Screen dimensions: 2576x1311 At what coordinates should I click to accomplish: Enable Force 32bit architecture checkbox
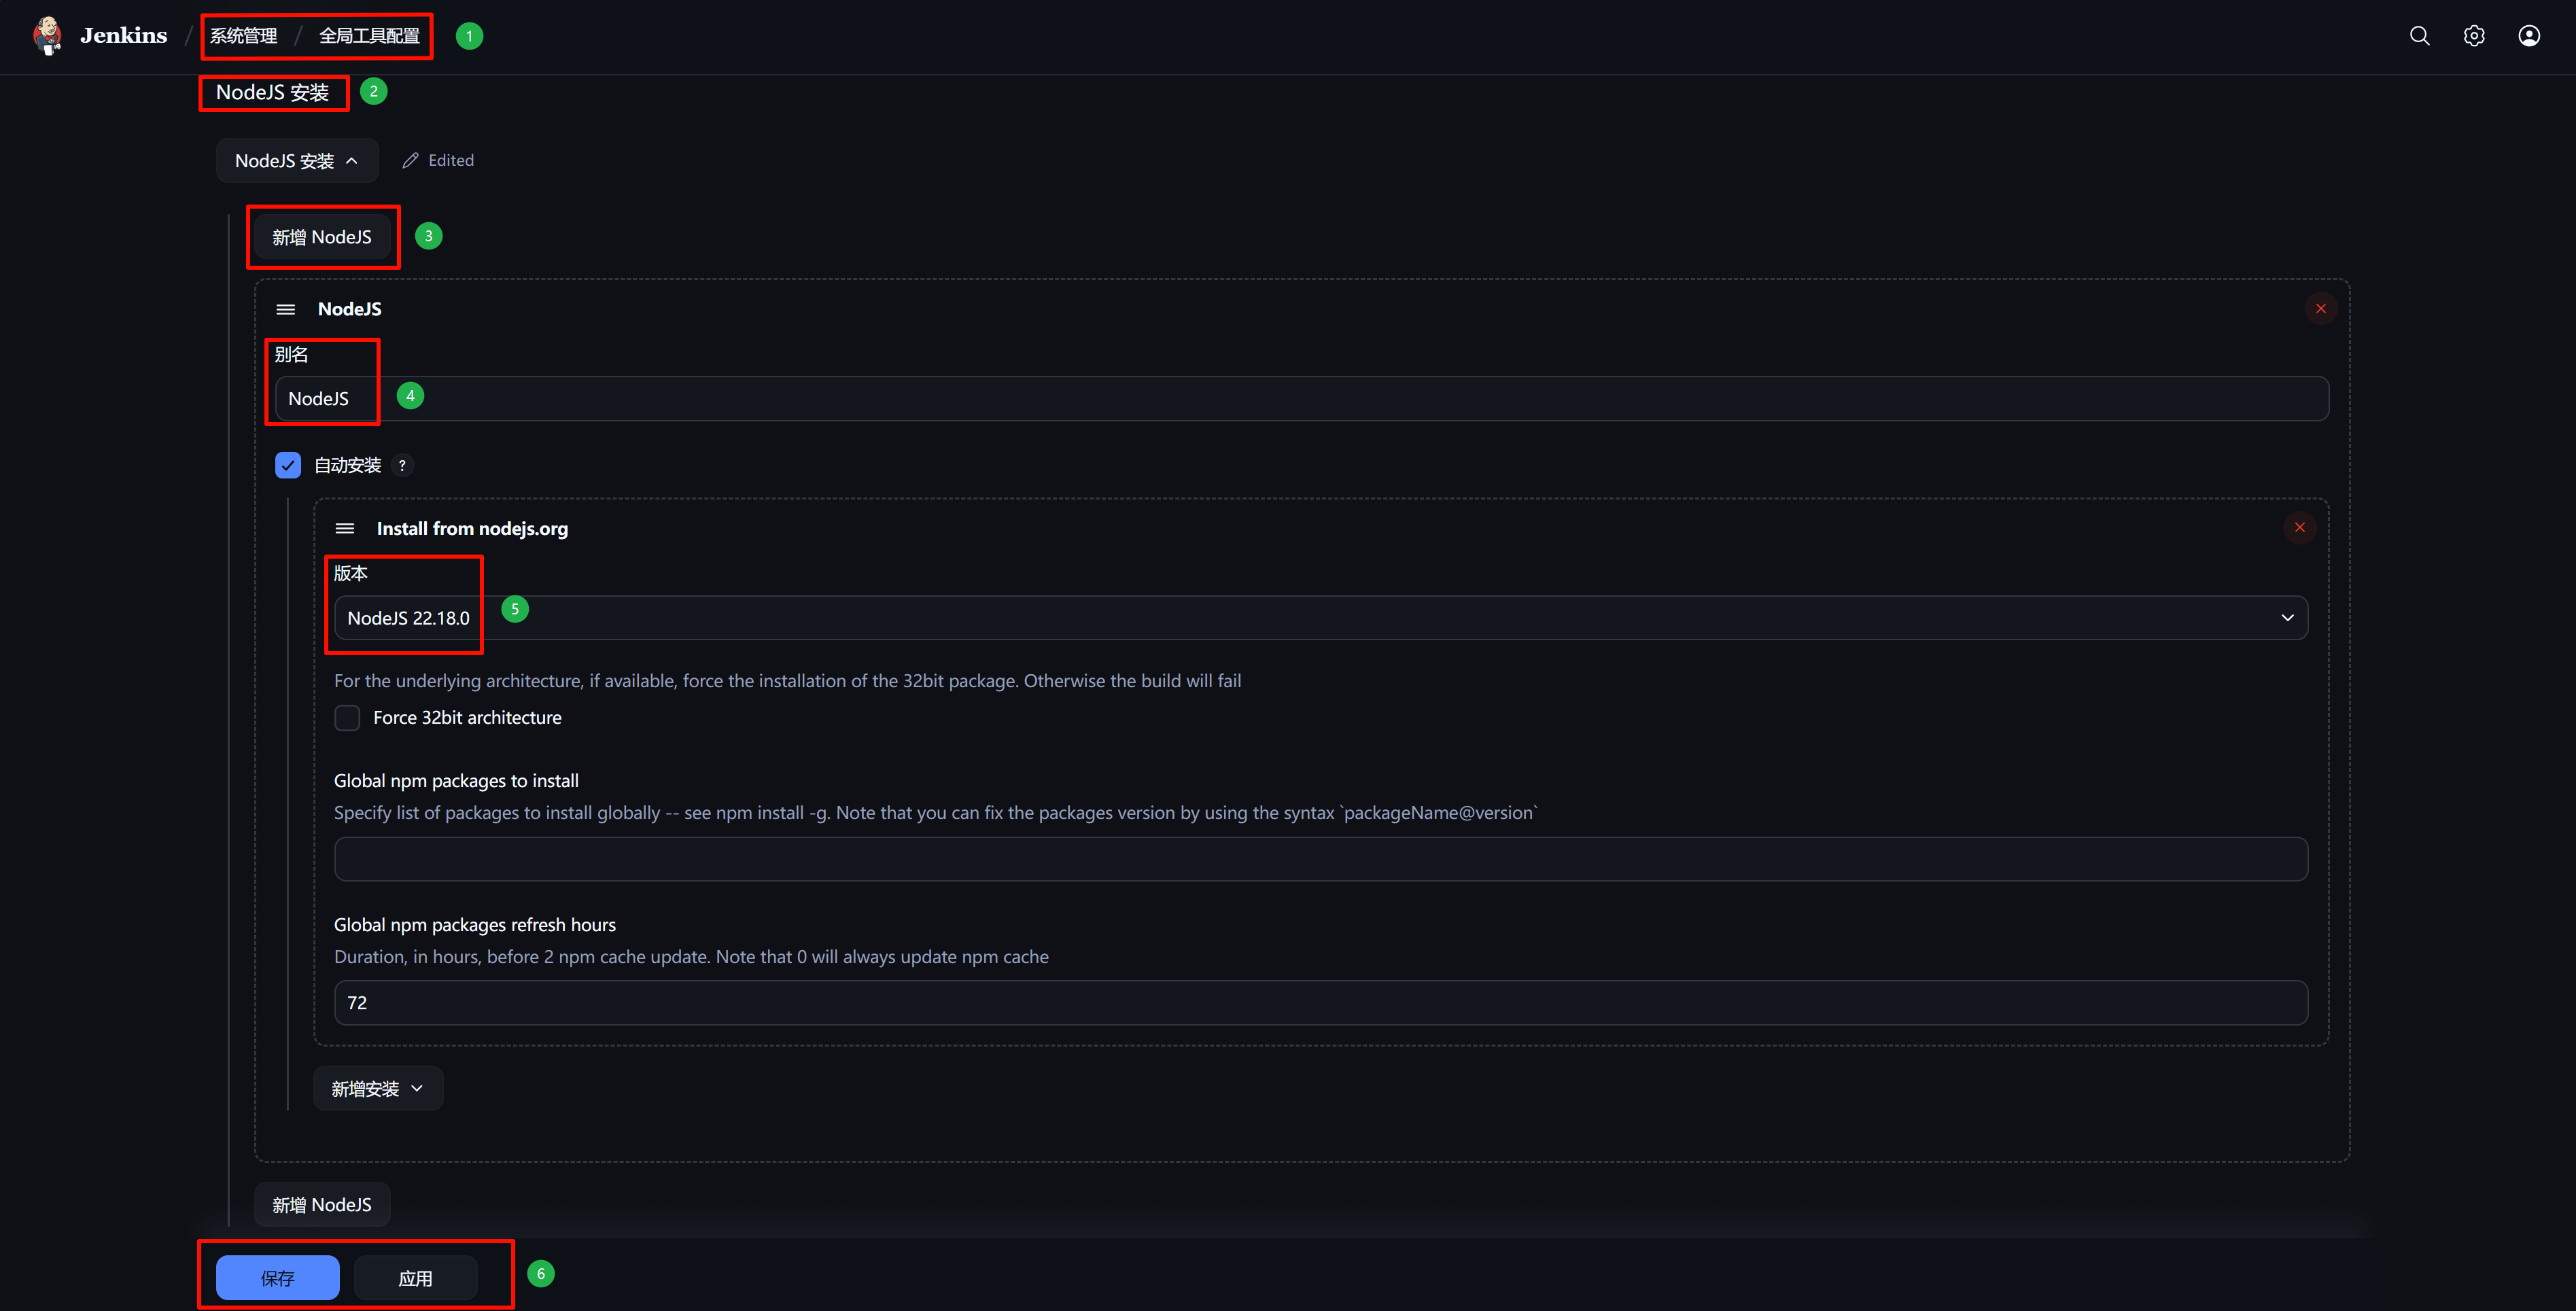[347, 717]
